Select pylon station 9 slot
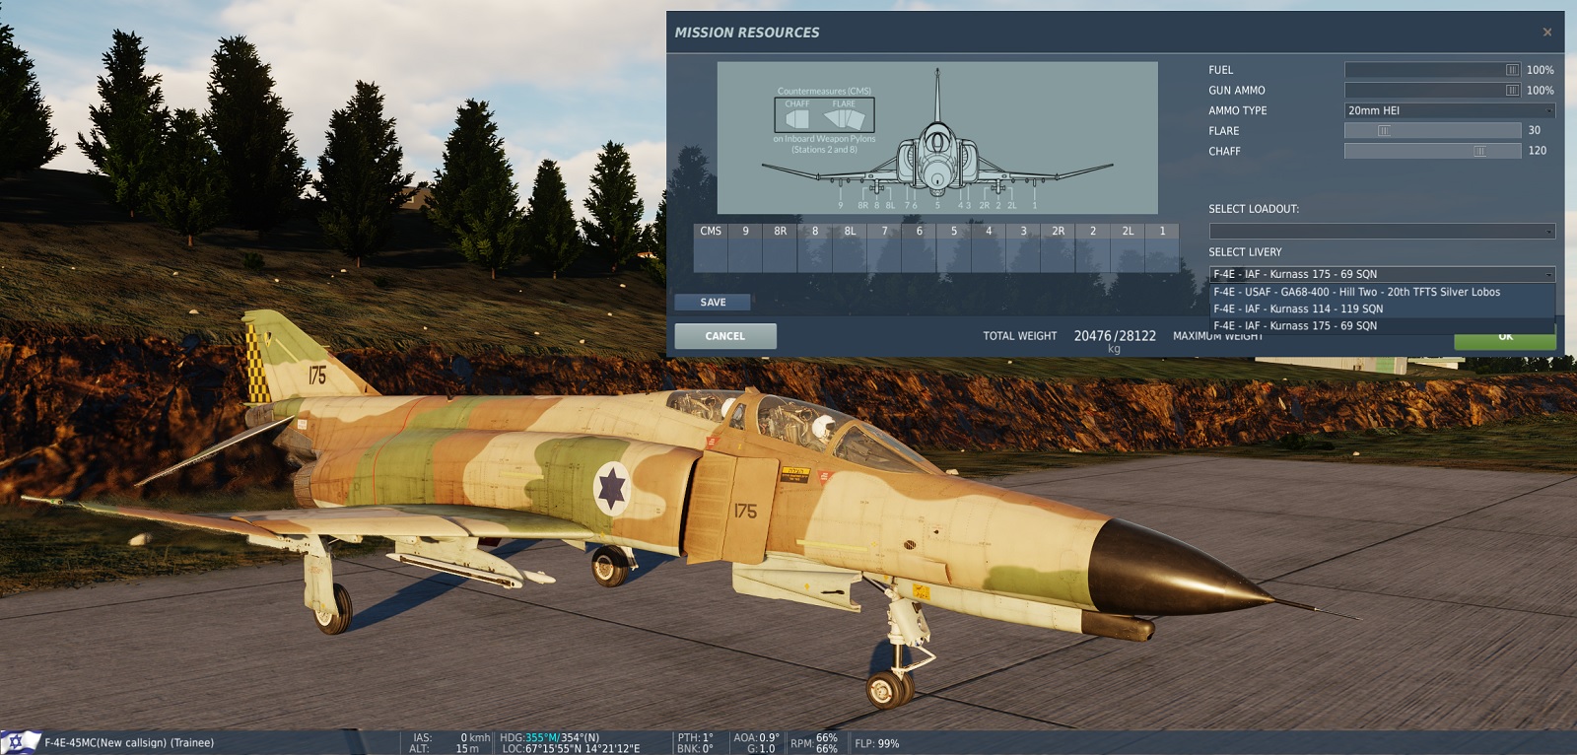 click(745, 250)
